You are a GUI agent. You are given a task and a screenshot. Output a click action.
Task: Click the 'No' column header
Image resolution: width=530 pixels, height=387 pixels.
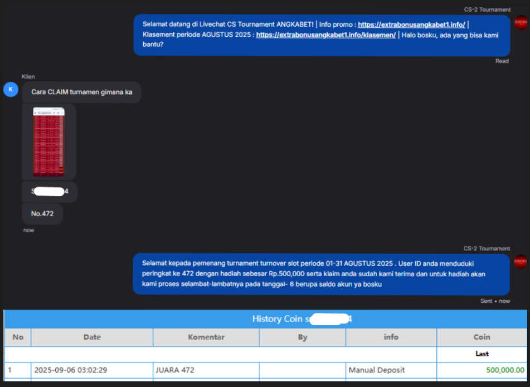[18, 337]
